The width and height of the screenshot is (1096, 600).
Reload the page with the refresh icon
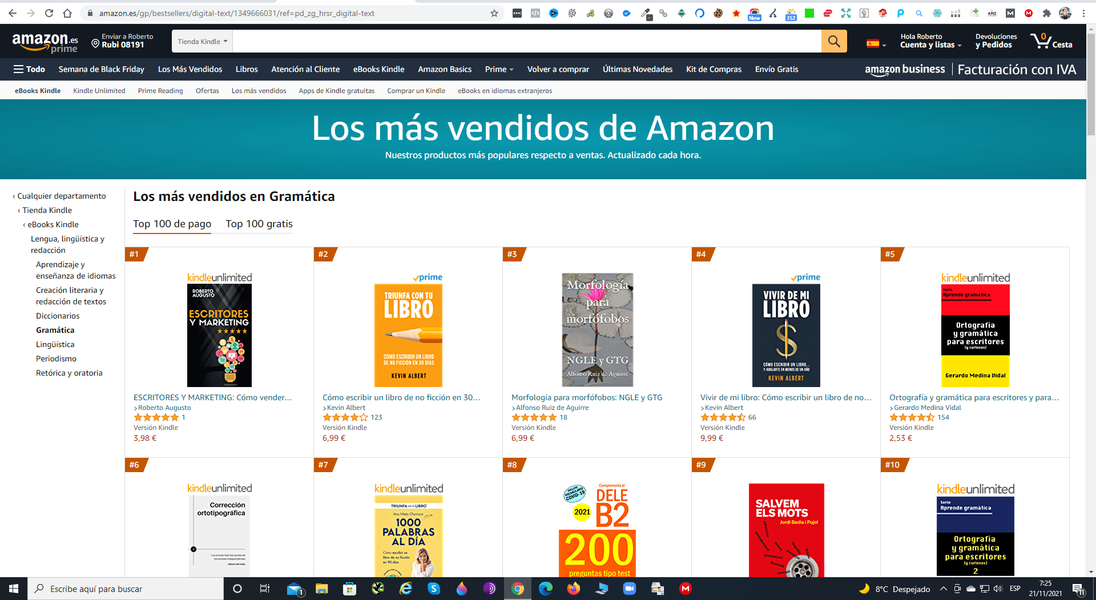(49, 13)
